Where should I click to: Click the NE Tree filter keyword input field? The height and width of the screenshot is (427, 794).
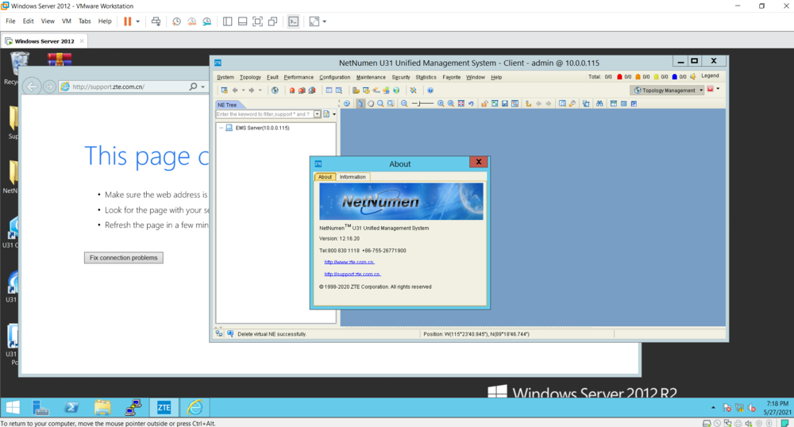point(264,114)
